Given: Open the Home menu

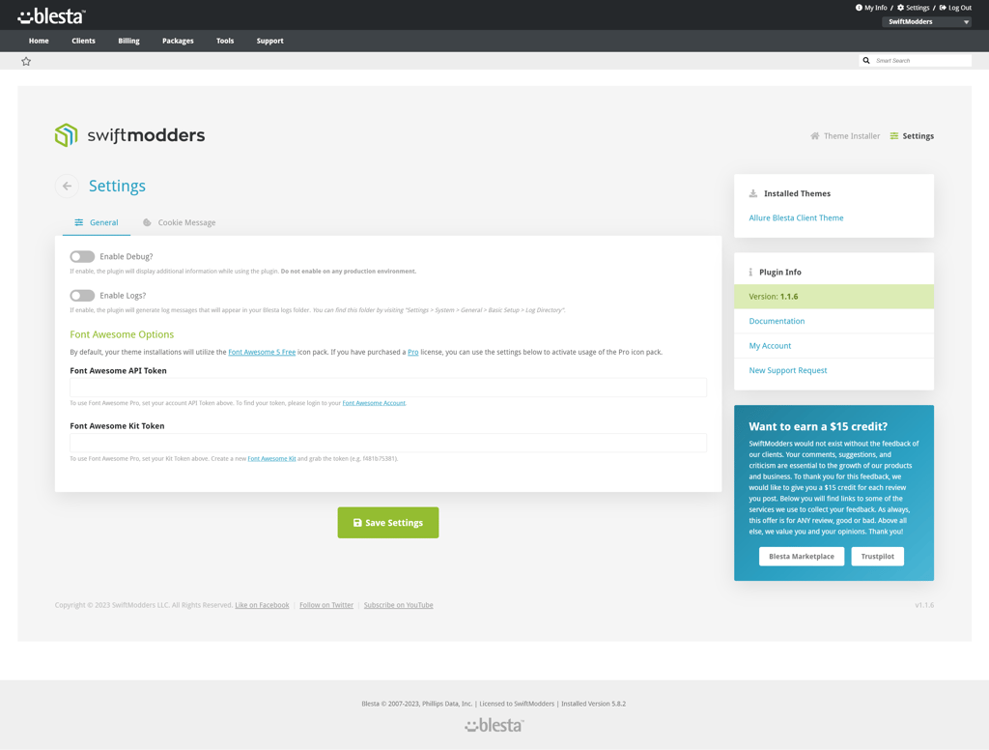Looking at the screenshot, I should [x=39, y=41].
